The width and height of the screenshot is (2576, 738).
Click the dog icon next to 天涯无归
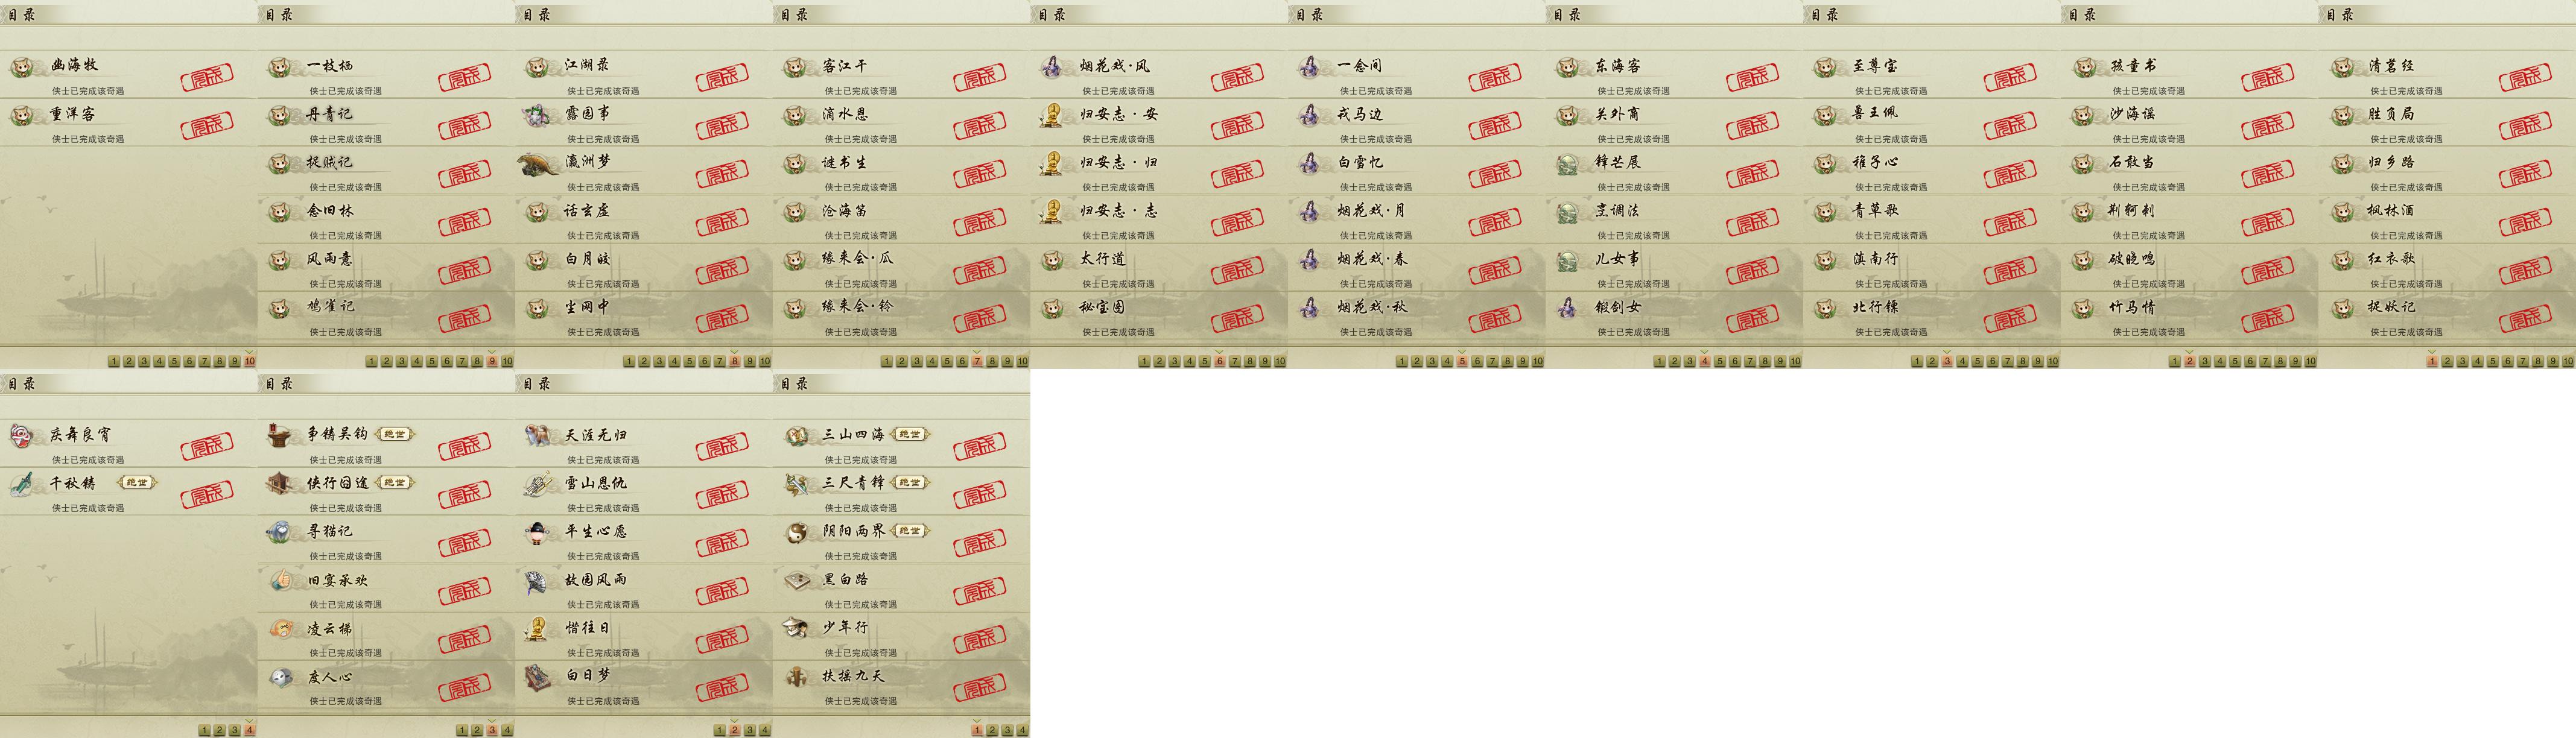[x=538, y=435]
